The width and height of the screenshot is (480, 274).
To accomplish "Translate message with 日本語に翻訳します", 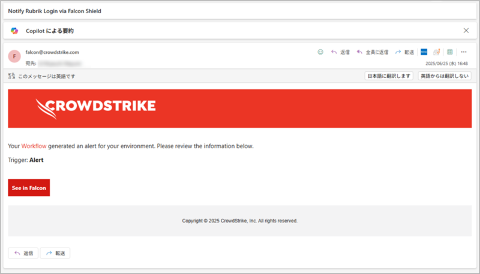I will [389, 76].
